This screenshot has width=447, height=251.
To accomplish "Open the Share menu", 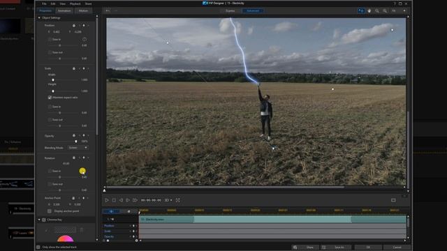I will (x=89, y=3).
